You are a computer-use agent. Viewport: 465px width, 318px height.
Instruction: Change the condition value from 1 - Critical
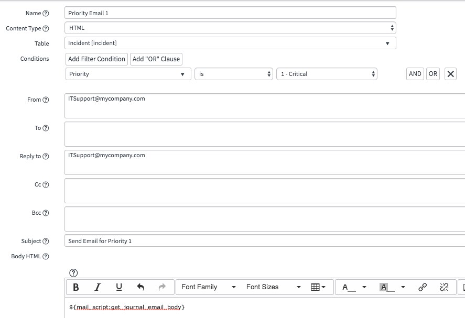tap(326, 73)
